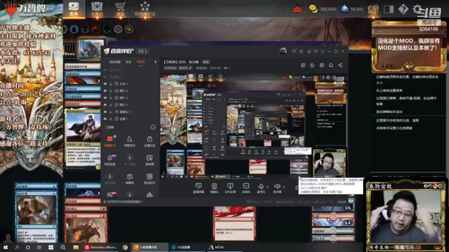Open the gift box icon with red dot

pos(303,65)
